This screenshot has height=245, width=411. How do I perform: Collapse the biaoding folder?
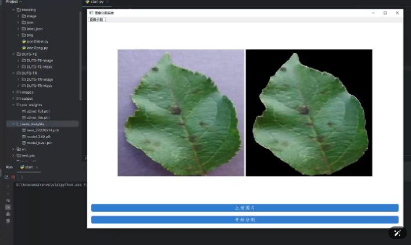(x=13, y=10)
